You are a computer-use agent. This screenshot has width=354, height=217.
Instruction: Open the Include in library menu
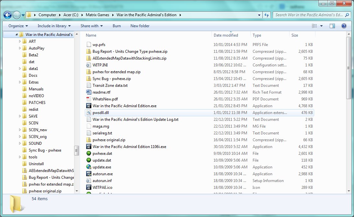(54, 26)
